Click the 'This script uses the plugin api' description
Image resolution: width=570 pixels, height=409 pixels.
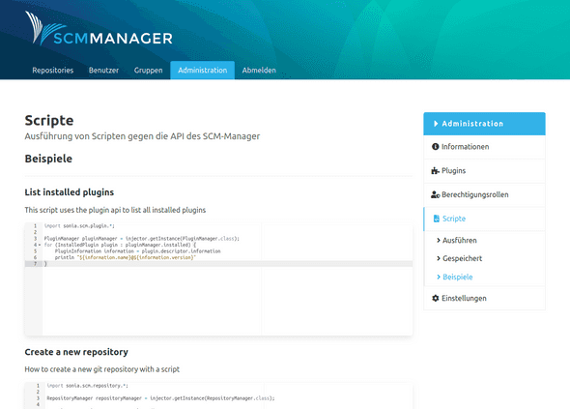point(115,210)
